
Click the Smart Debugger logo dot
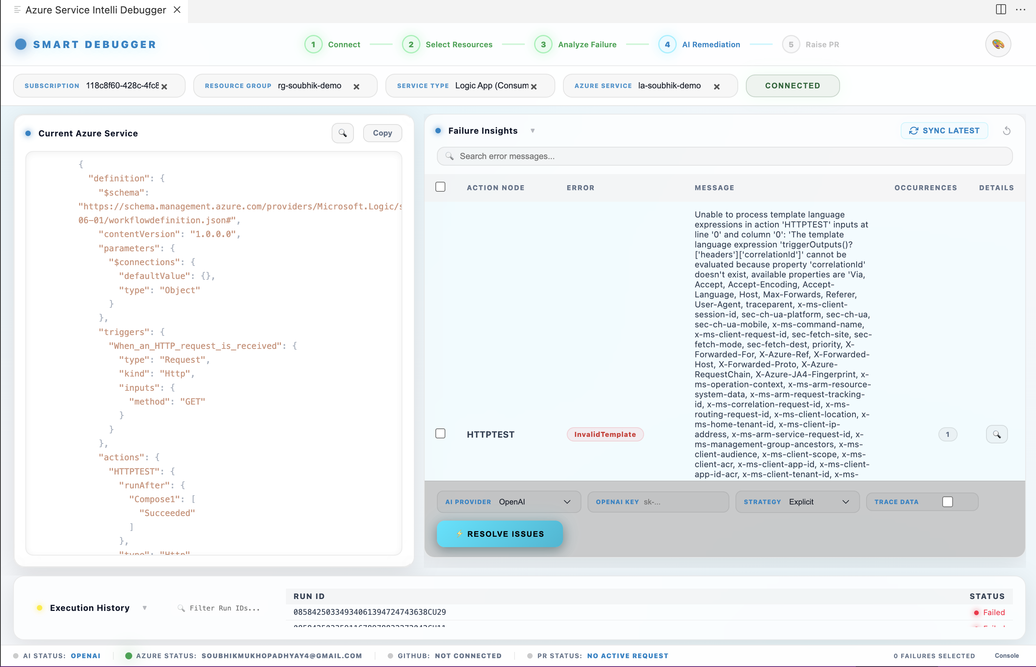[21, 44]
